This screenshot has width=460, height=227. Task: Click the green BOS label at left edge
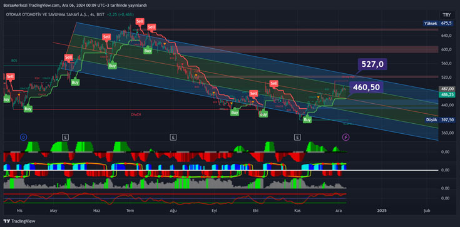click(14, 61)
